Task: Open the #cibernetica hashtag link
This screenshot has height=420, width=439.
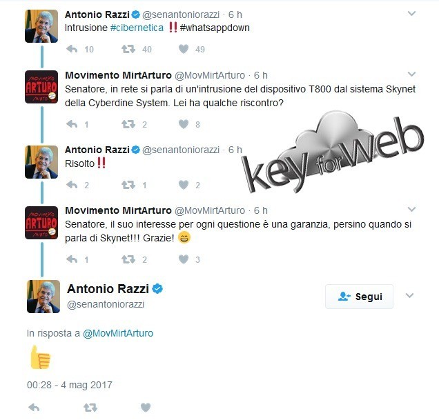Action: [x=137, y=28]
